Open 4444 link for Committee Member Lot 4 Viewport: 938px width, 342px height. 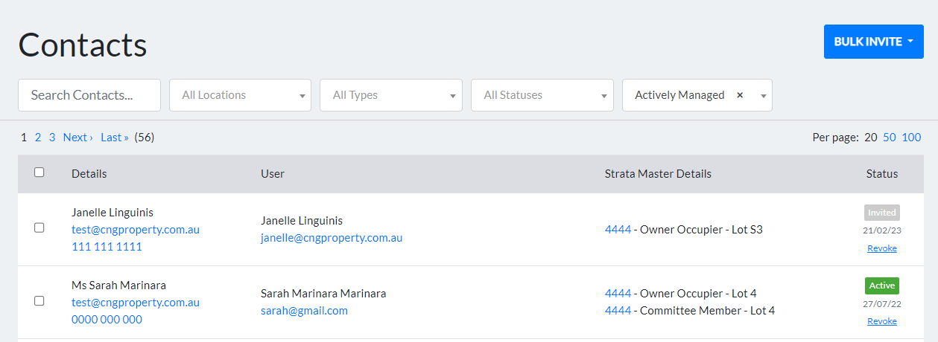pyautogui.click(x=618, y=311)
